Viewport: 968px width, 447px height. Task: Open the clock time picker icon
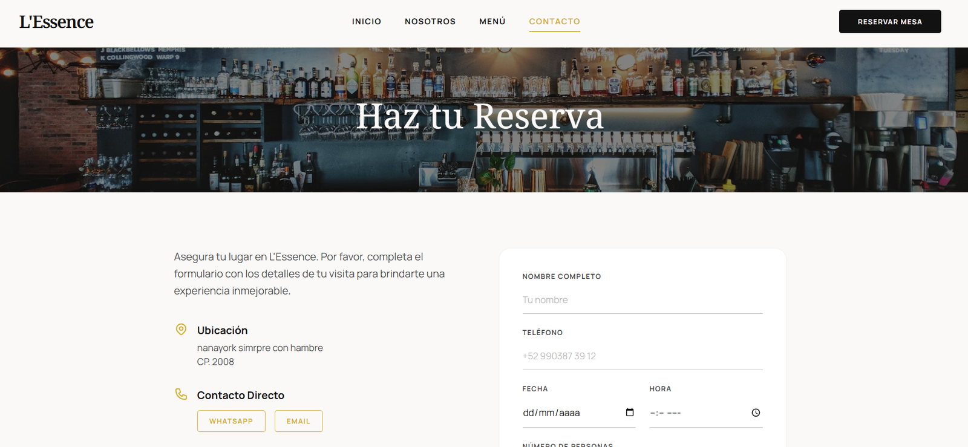[x=756, y=413]
